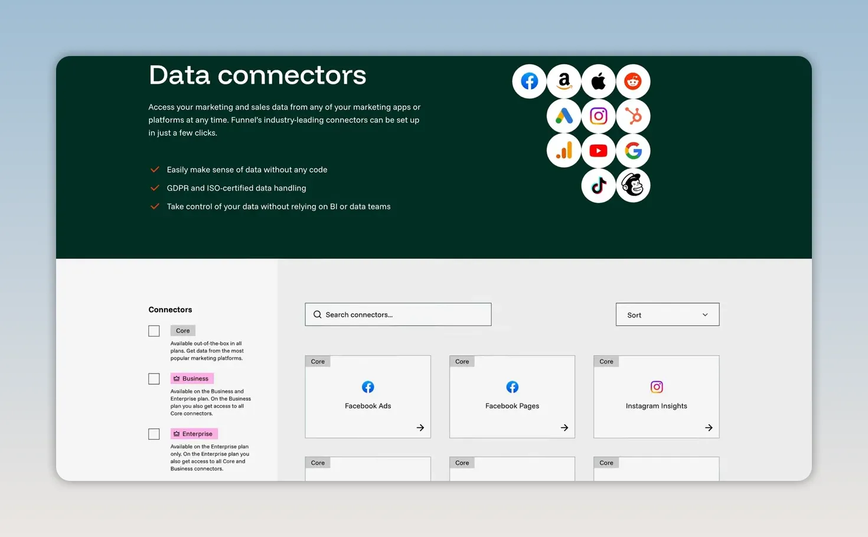
Task: Click the Instagram logo in the header cluster
Action: (x=598, y=116)
